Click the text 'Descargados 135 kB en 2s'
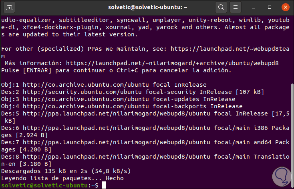The height and width of the screenshot is (189, 294). [44, 171]
